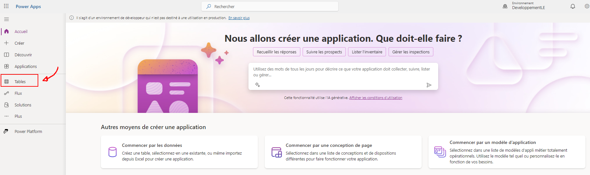The height and width of the screenshot is (175, 590).
Task: Click the Tables grid icon
Action: click(6, 82)
